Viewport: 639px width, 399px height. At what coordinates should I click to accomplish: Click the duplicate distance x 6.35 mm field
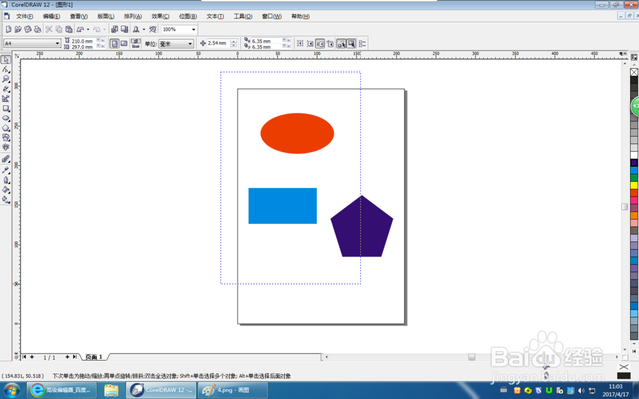pyautogui.click(x=267, y=41)
